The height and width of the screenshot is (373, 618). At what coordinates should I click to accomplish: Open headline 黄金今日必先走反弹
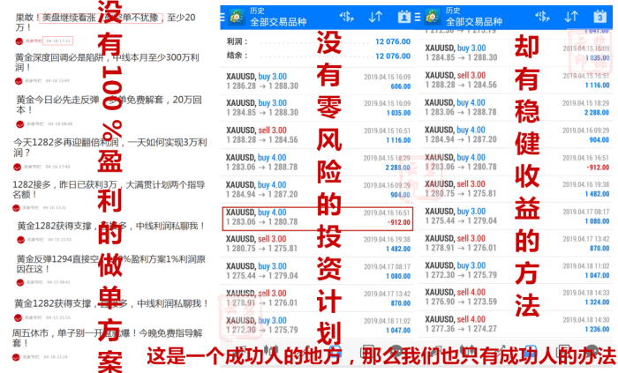tap(109, 105)
